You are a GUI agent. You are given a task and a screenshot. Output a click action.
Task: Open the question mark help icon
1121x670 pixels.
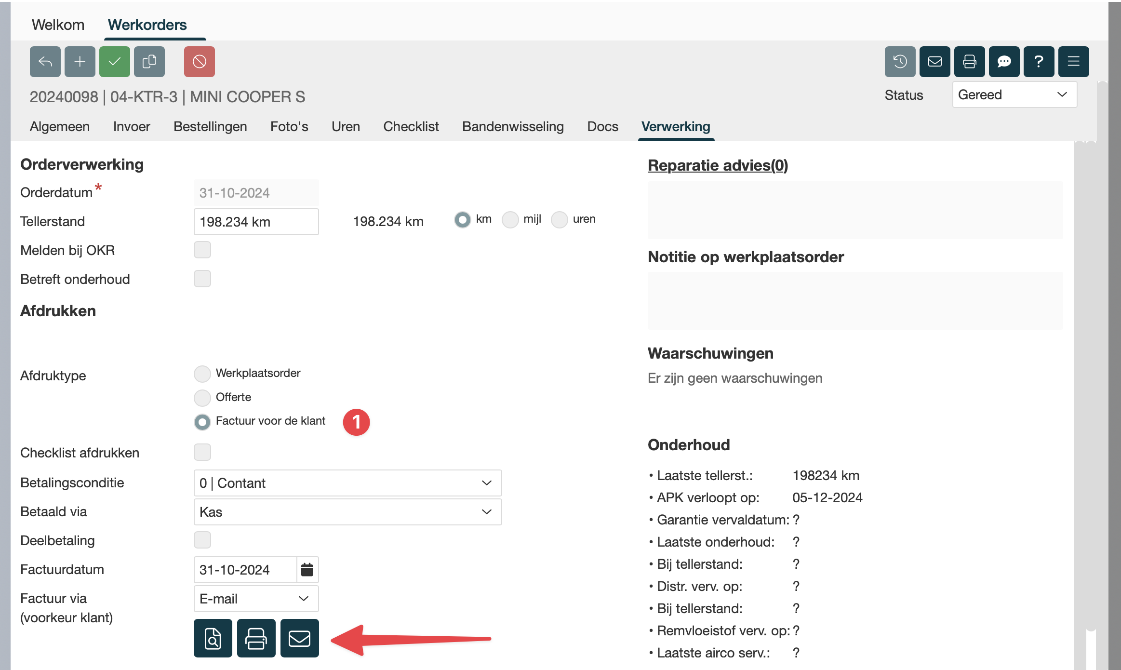[1039, 62]
